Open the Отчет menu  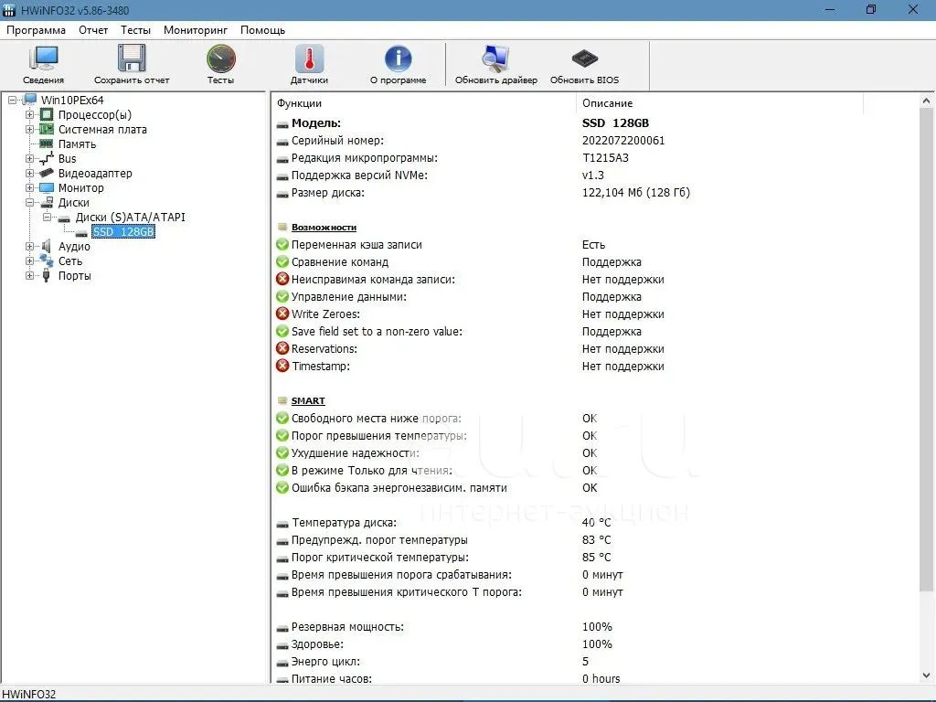click(93, 30)
